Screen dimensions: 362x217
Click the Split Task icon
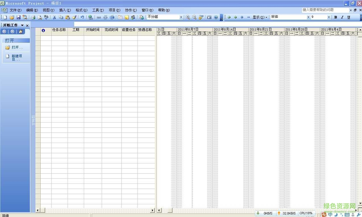pos(112,17)
